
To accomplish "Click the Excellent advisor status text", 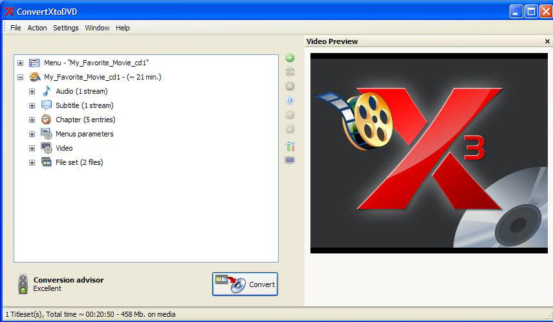I will coord(47,288).
